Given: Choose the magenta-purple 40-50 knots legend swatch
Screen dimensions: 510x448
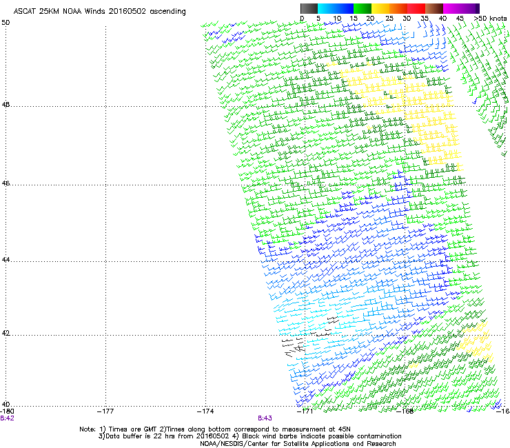Looking at the screenshot, I should pyautogui.click(x=461, y=8).
